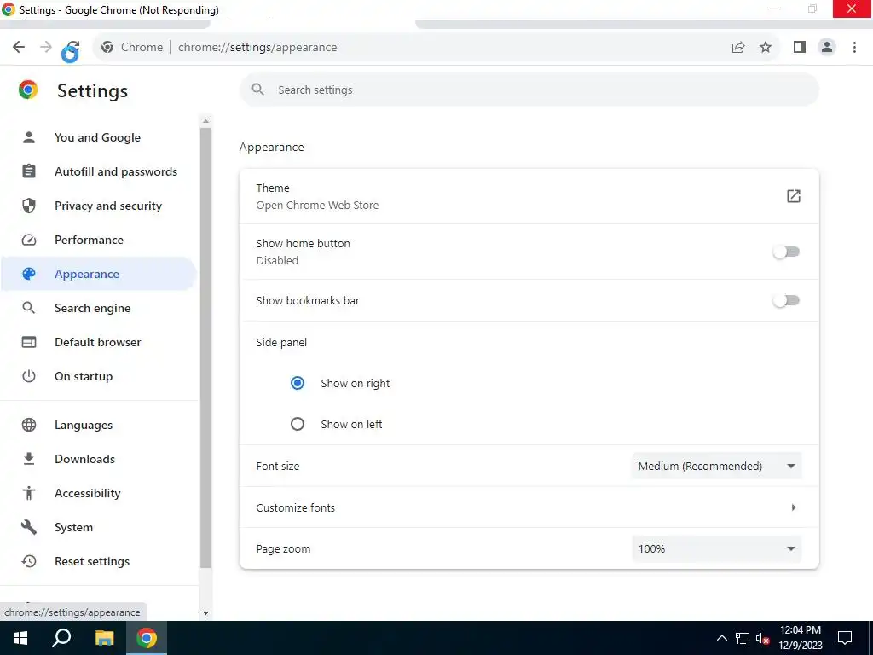This screenshot has width=873, height=655.
Task: Click the Customize fonts label
Action: [x=296, y=507]
